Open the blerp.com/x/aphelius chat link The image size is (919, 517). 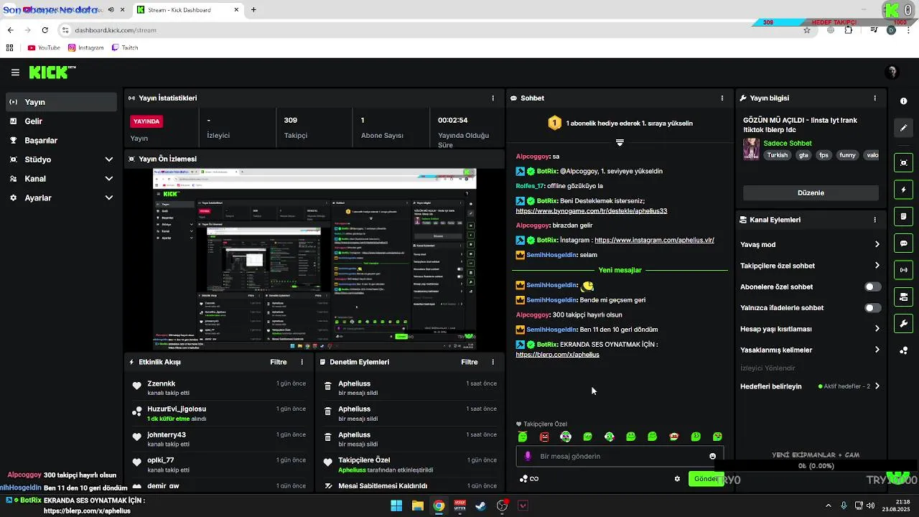click(x=557, y=355)
